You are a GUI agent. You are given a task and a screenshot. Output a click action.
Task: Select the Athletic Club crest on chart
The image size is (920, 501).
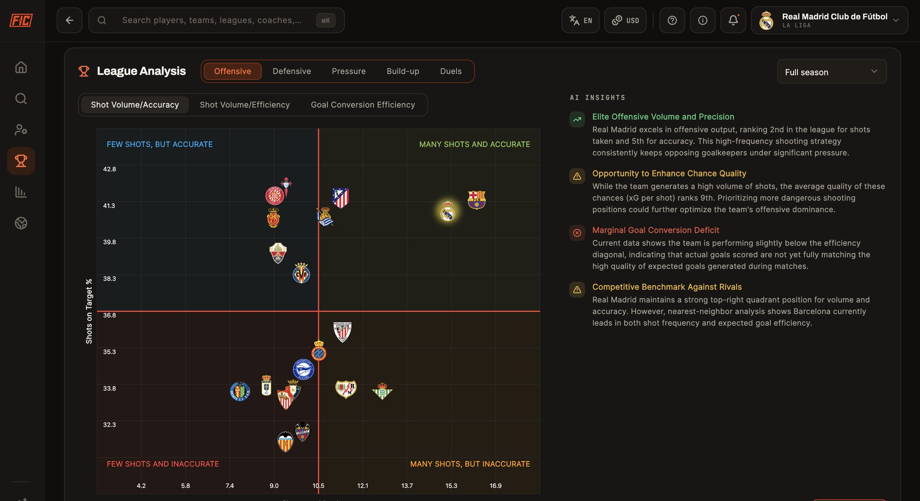coord(343,332)
